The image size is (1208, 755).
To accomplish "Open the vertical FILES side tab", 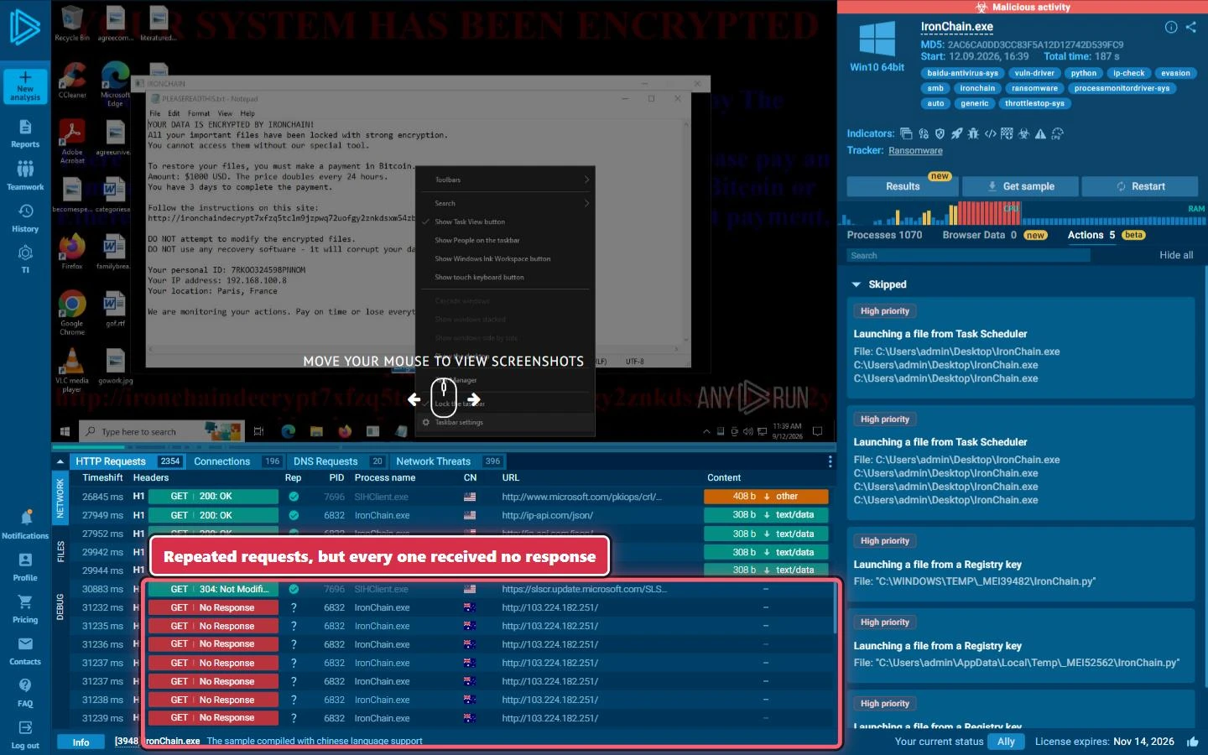I will click(x=60, y=552).
